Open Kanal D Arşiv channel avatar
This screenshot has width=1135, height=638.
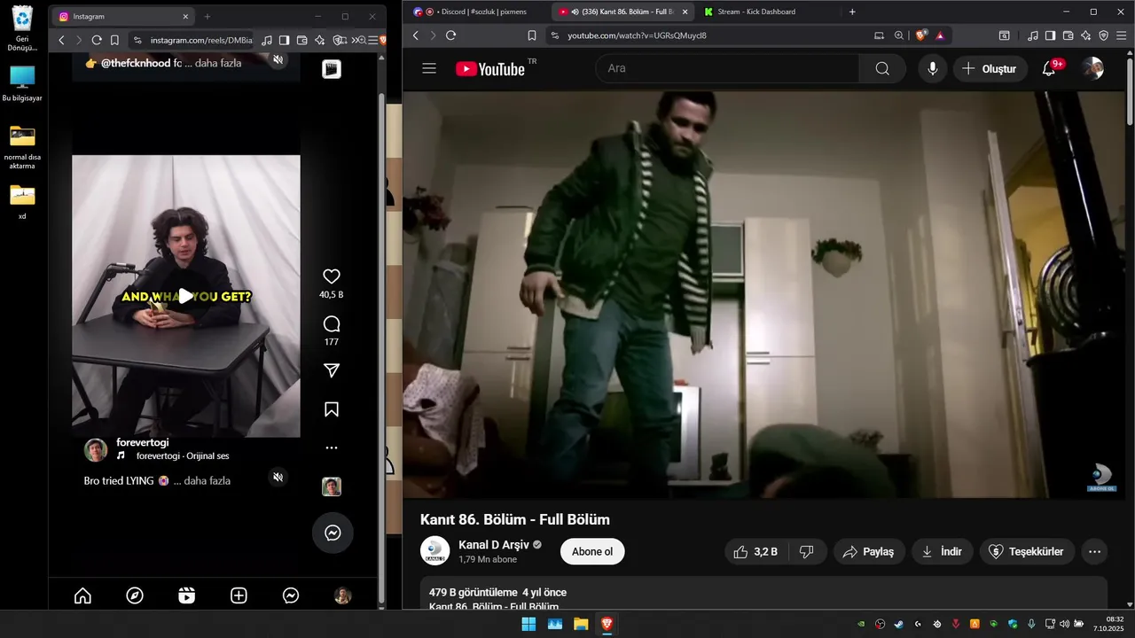pyautogui.click(x=434, y=551)
